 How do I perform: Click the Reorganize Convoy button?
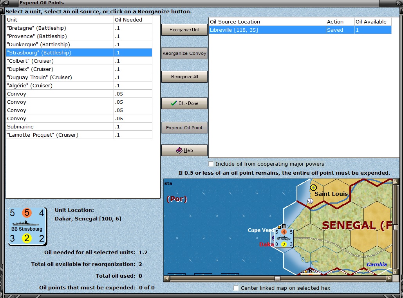184,53
